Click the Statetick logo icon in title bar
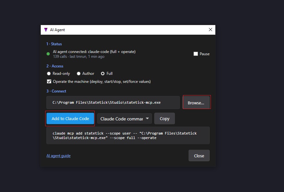The image size is (284, 192). point(46,30)
